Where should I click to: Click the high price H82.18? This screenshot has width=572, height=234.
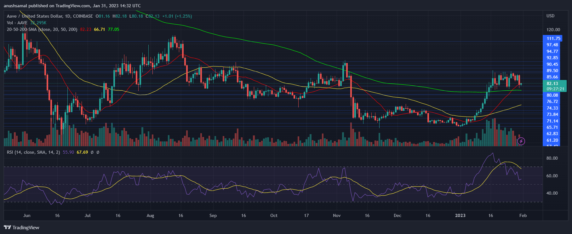[120, 16]
